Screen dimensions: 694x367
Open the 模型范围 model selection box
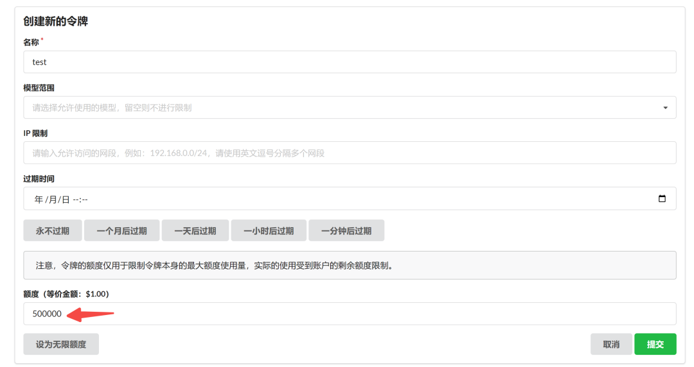(x=350, y=107)
